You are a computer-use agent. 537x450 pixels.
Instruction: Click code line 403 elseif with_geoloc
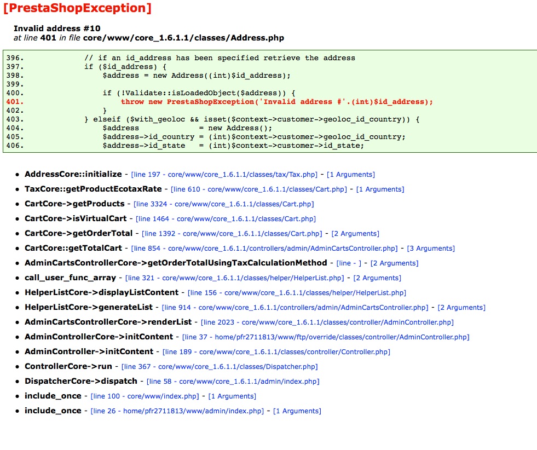252,119
